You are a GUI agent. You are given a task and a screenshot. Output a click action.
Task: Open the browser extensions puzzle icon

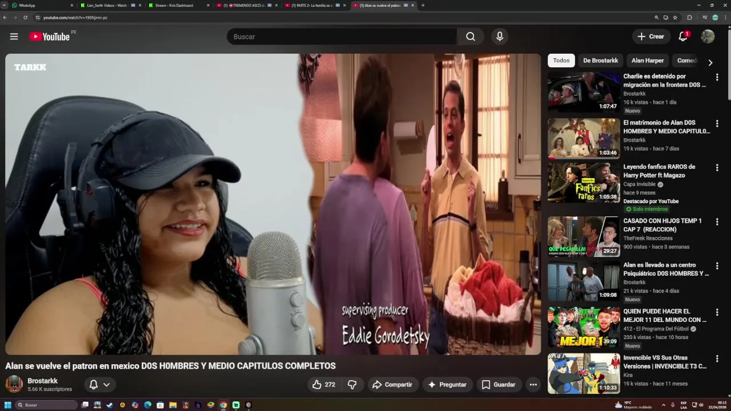(x=689, y=18)
